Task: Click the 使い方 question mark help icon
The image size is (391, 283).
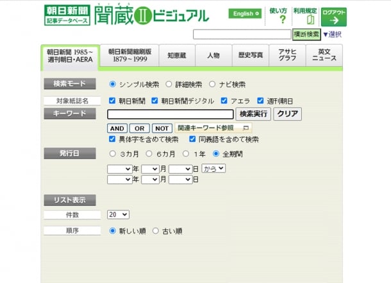Action: click(283, 19)
